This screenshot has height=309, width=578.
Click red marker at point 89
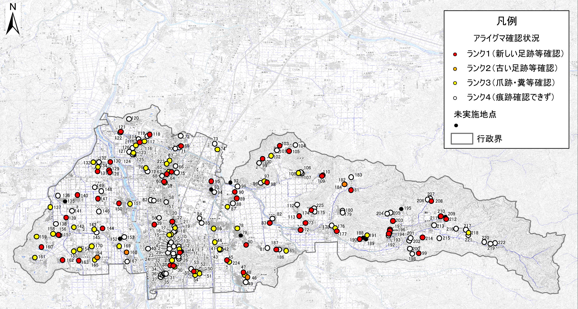[237, 198]
